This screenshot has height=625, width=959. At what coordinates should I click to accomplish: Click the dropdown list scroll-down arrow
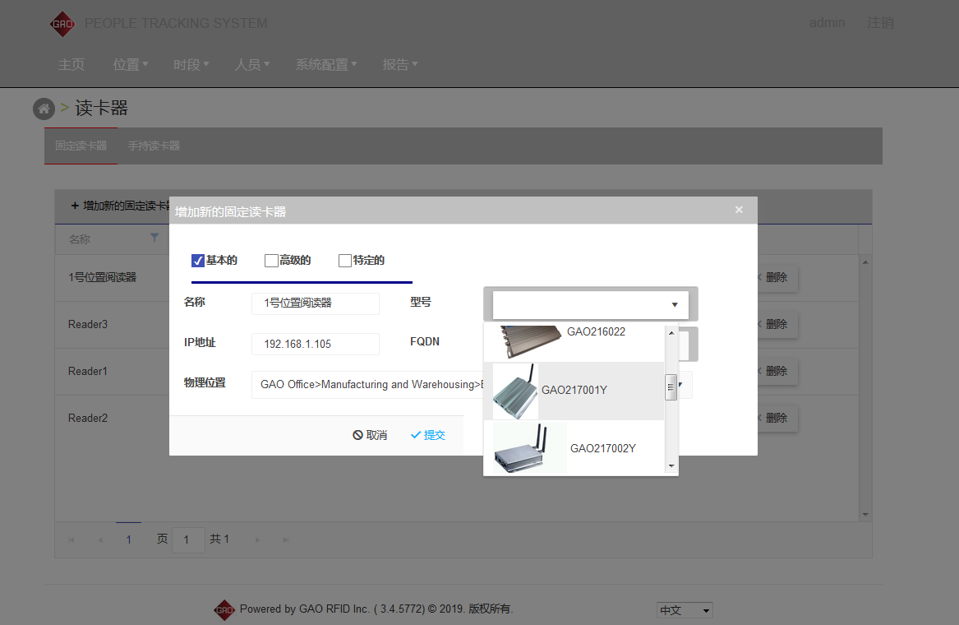point(671,466)
